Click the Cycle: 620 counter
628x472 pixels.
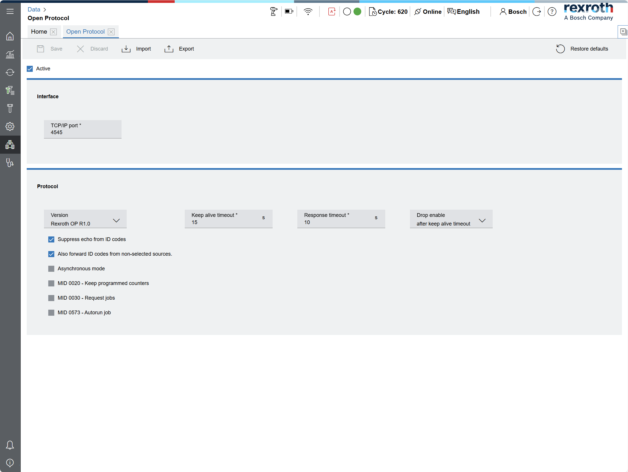click(388, 12)
